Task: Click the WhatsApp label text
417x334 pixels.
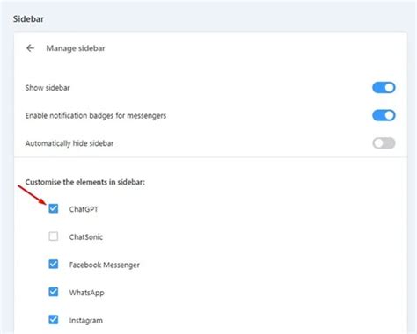Action: [x=86, y=293]
